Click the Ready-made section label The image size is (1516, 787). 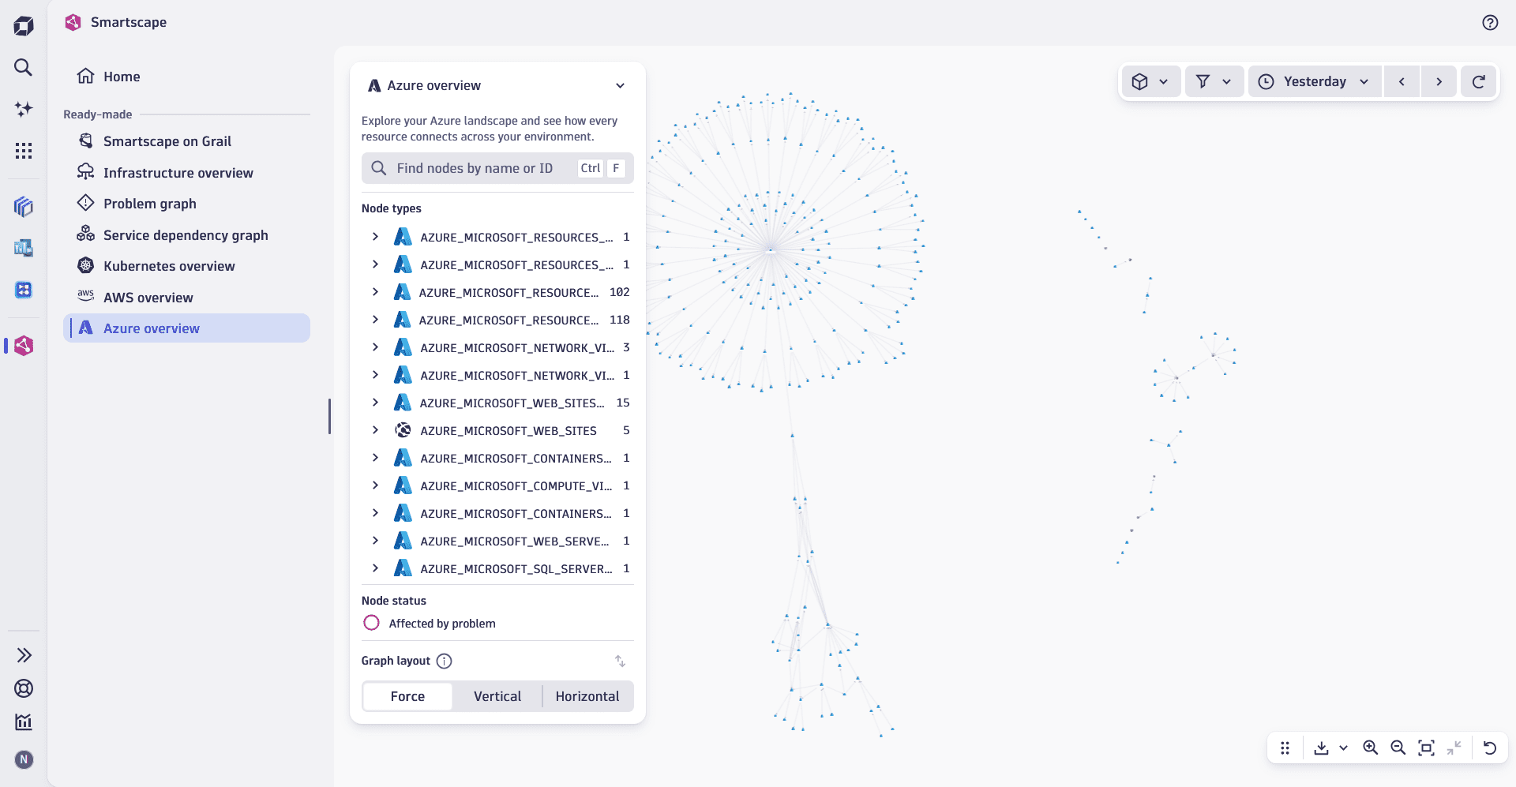[x=98, y=114]
